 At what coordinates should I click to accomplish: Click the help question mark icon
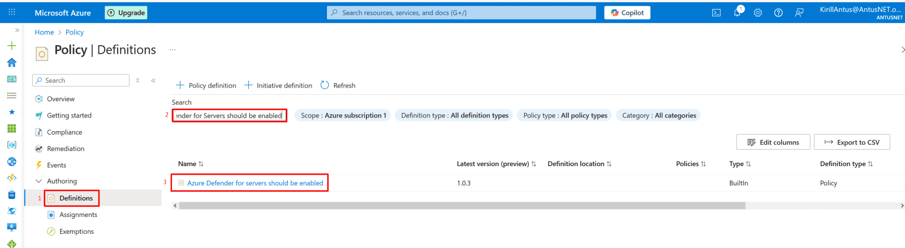778,13
